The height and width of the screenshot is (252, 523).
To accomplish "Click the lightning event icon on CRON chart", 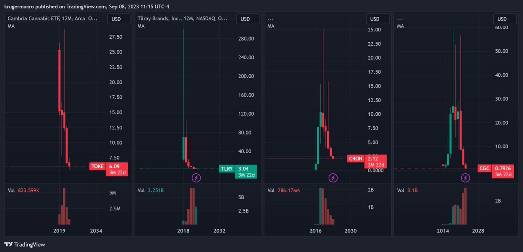I will (x=333, y=178).
